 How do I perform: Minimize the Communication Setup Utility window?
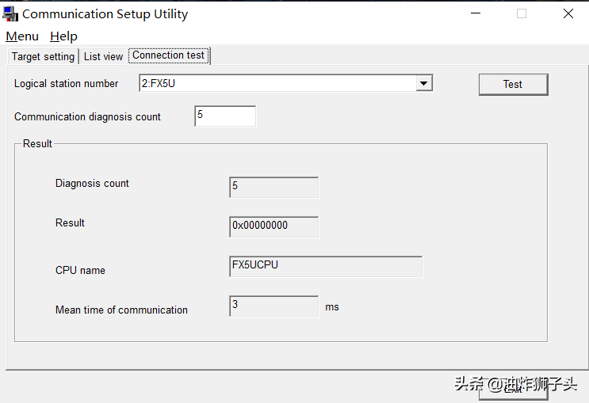click(x=476, y=13)
